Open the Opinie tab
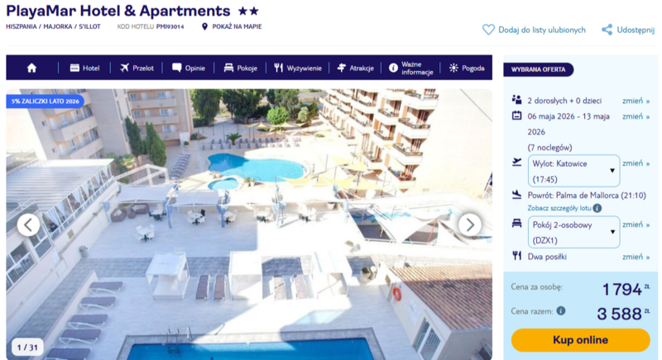 click(x=189, y=68)
